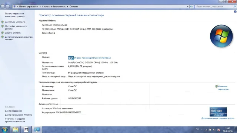This screenshot has height=133, width=237.
Task: Open the Windows Start button
Action: tap(4, 130)
